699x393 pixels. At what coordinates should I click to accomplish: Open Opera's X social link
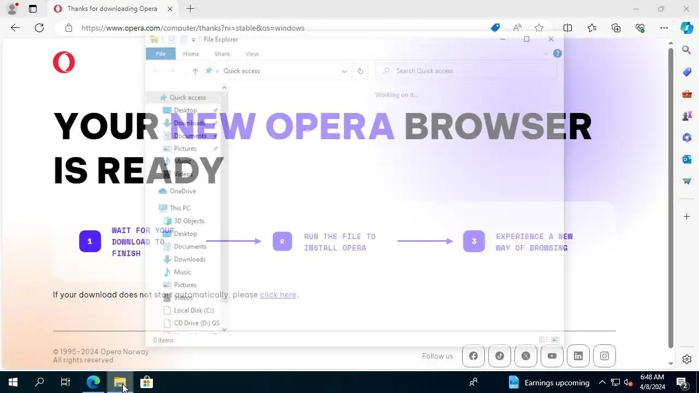526,356
